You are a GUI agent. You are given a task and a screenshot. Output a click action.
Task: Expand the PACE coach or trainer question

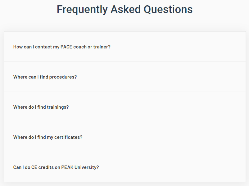[x=62, y=47]
